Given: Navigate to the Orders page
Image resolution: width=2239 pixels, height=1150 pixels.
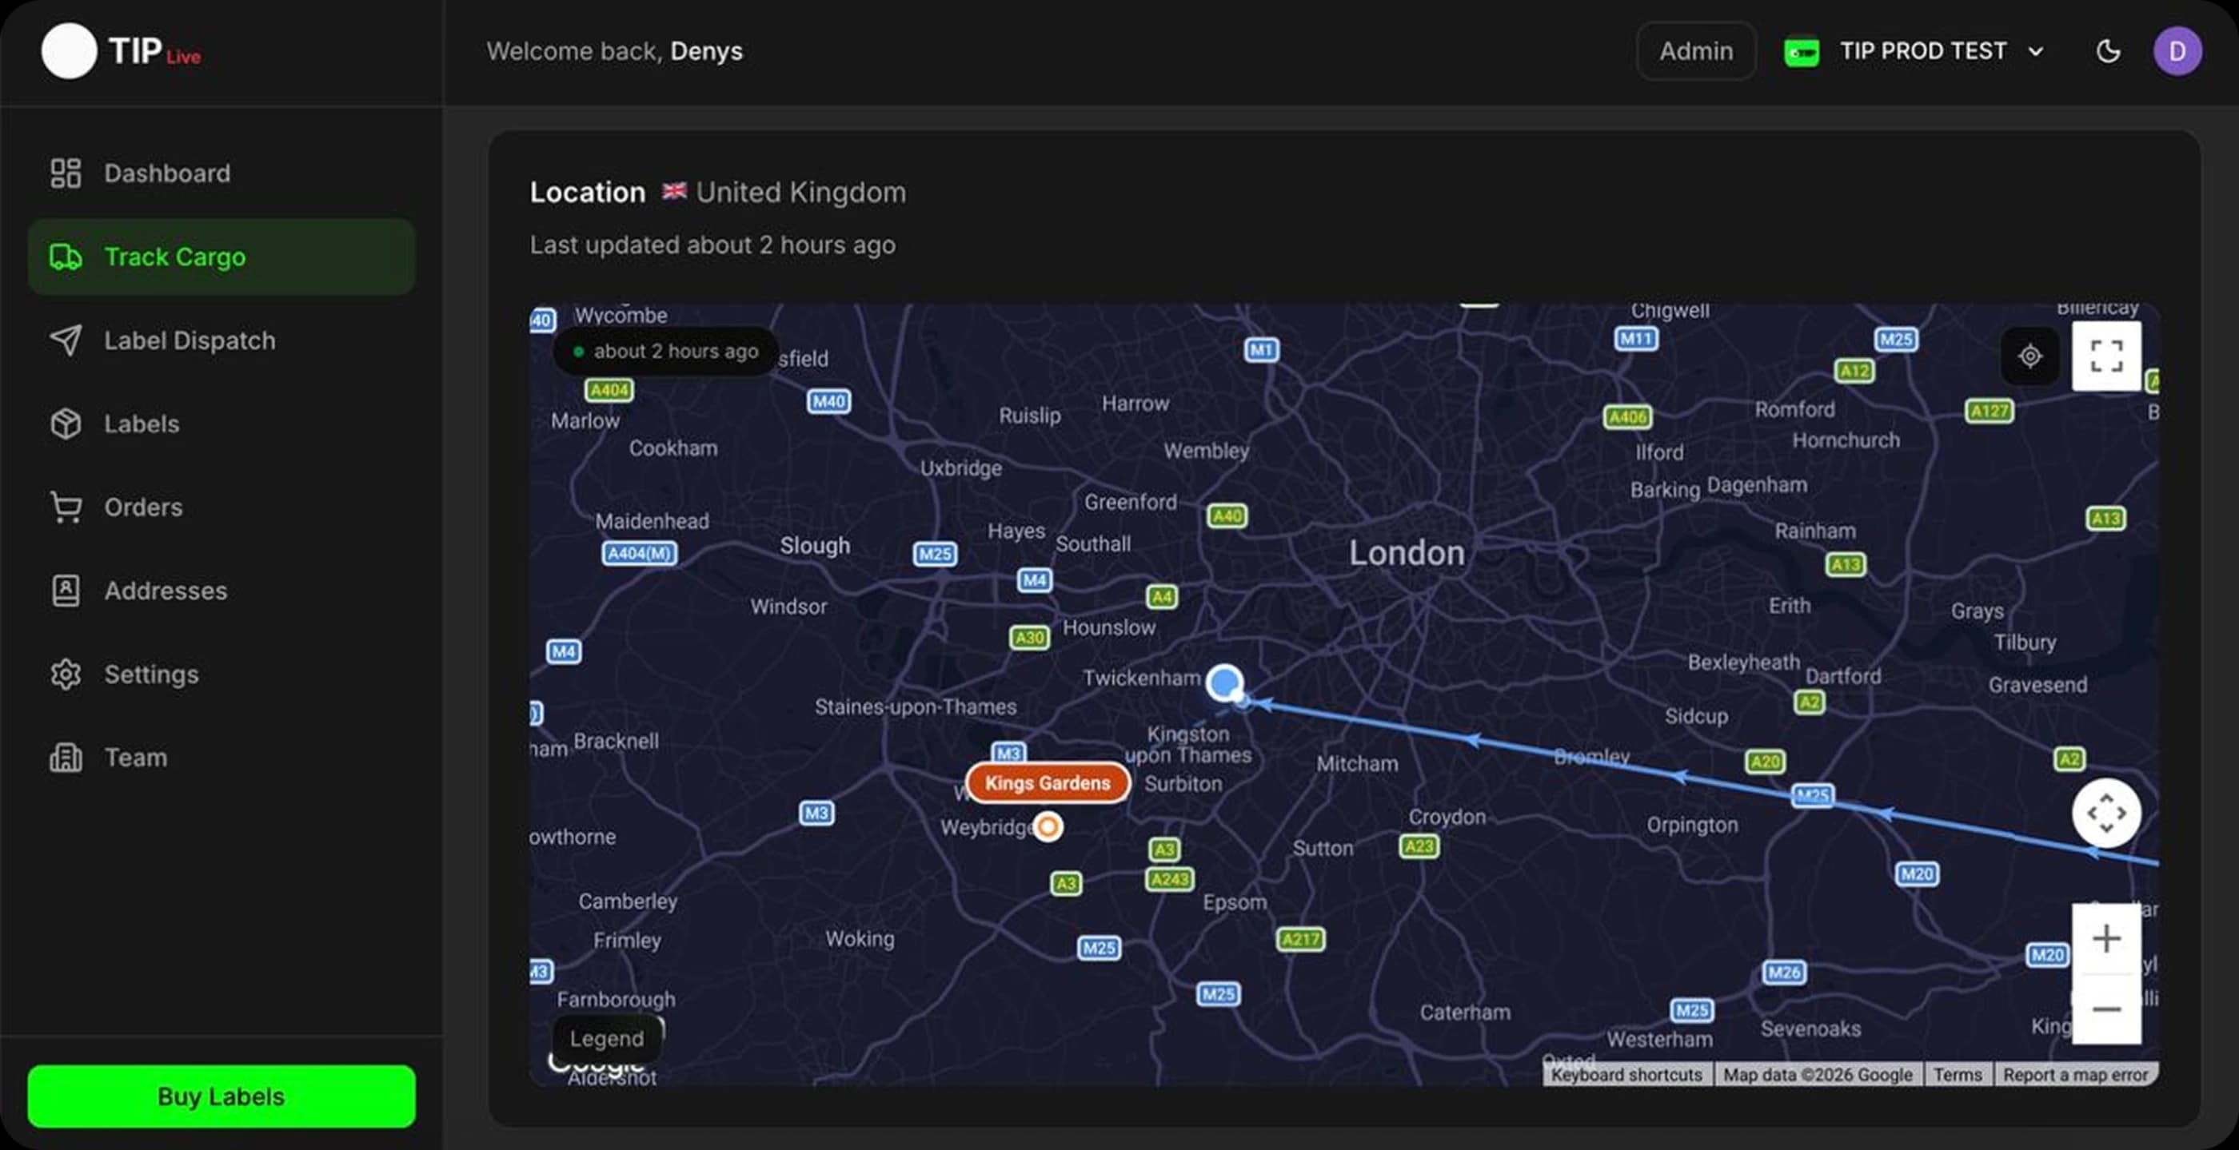Looking at the screenshot, I should click(x=66, y=507).
